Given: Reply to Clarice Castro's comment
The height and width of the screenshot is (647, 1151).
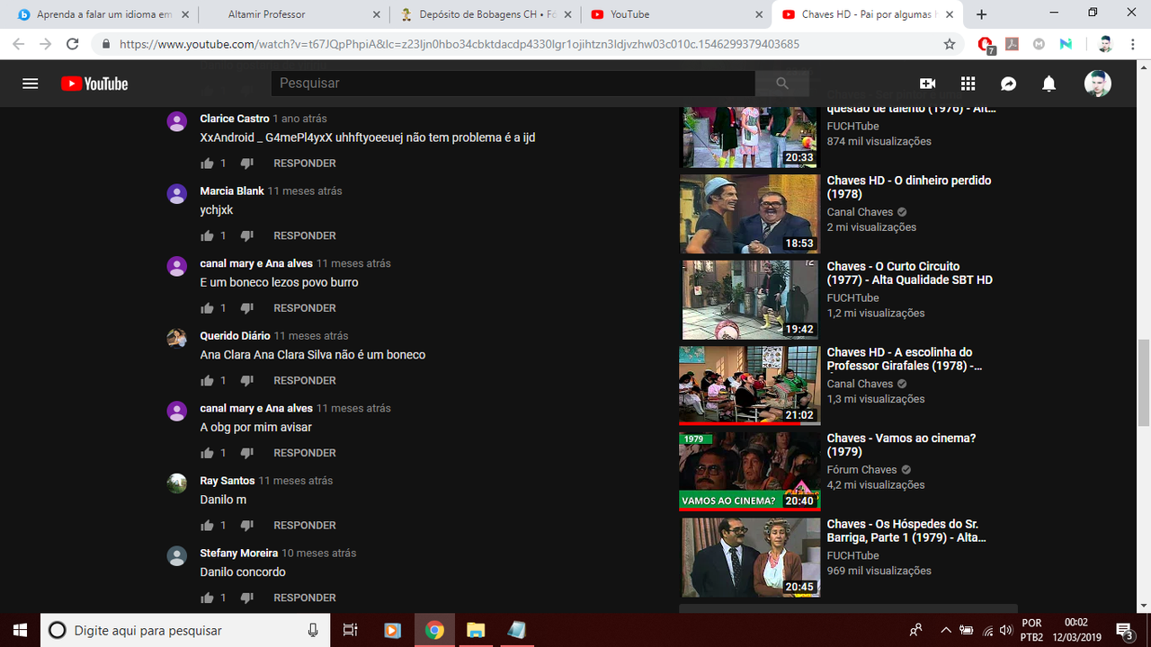Looking at the screenshot, I should (305, 164).
